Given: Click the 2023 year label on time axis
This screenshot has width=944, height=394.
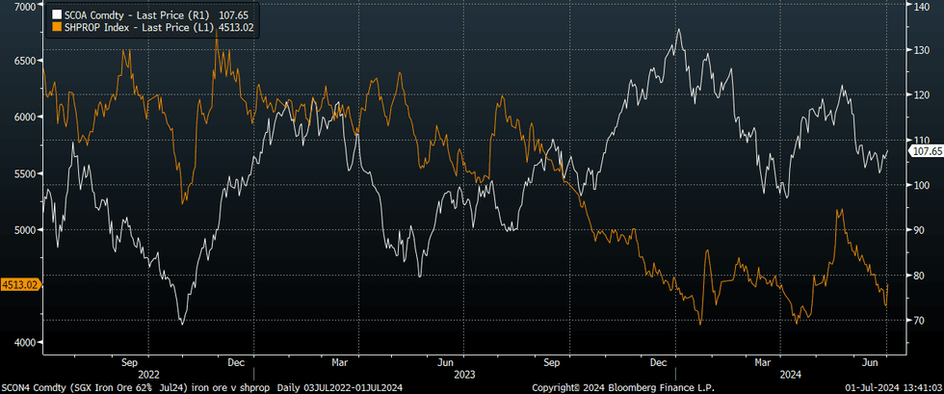Looking at the screenshot, I should click(464, 373).
